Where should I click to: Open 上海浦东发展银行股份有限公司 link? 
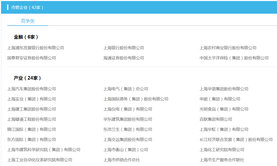click(36, 48)
